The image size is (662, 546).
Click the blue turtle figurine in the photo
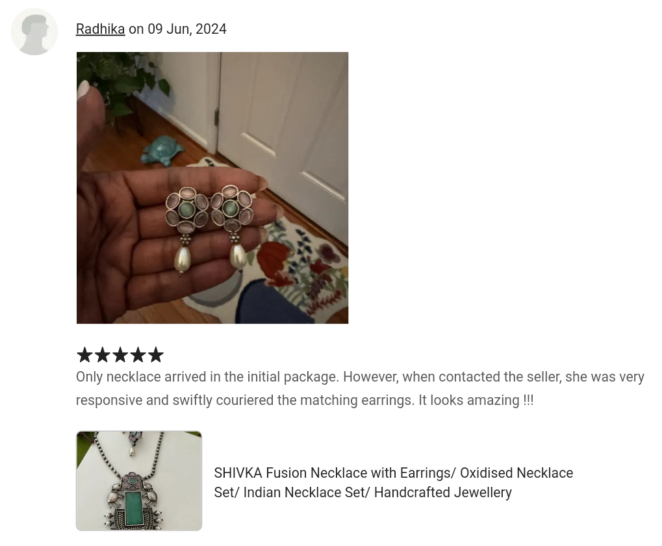coord(162,150)
